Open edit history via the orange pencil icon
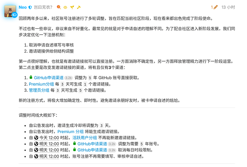The height and width of the screenshot is (167, 247). pyautogui.click(x=215, y=7)
